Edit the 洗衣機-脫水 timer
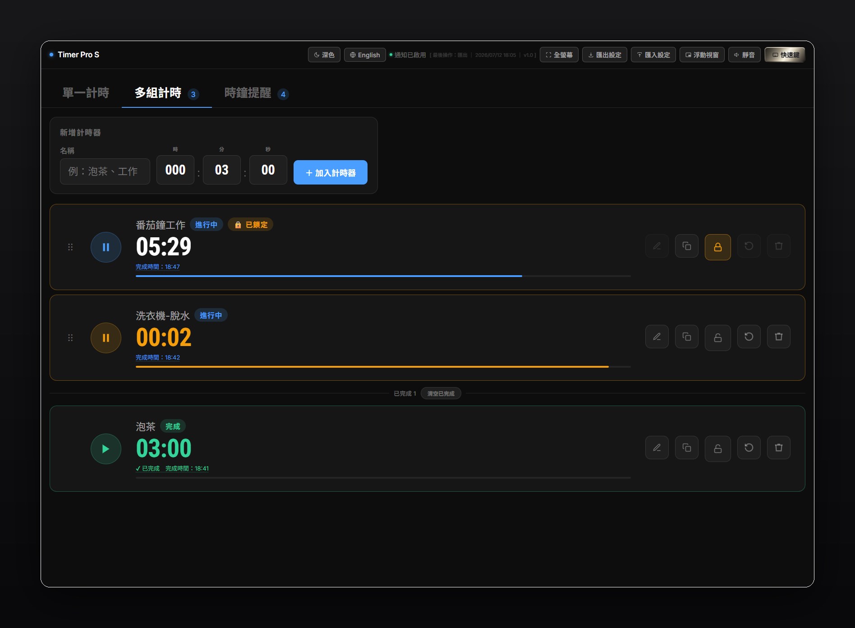The image size is (855, 628). (657, 337)
